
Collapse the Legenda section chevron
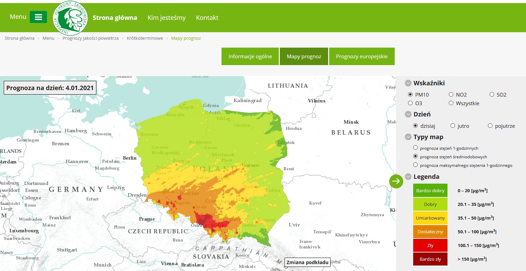(x=408, y=176)
